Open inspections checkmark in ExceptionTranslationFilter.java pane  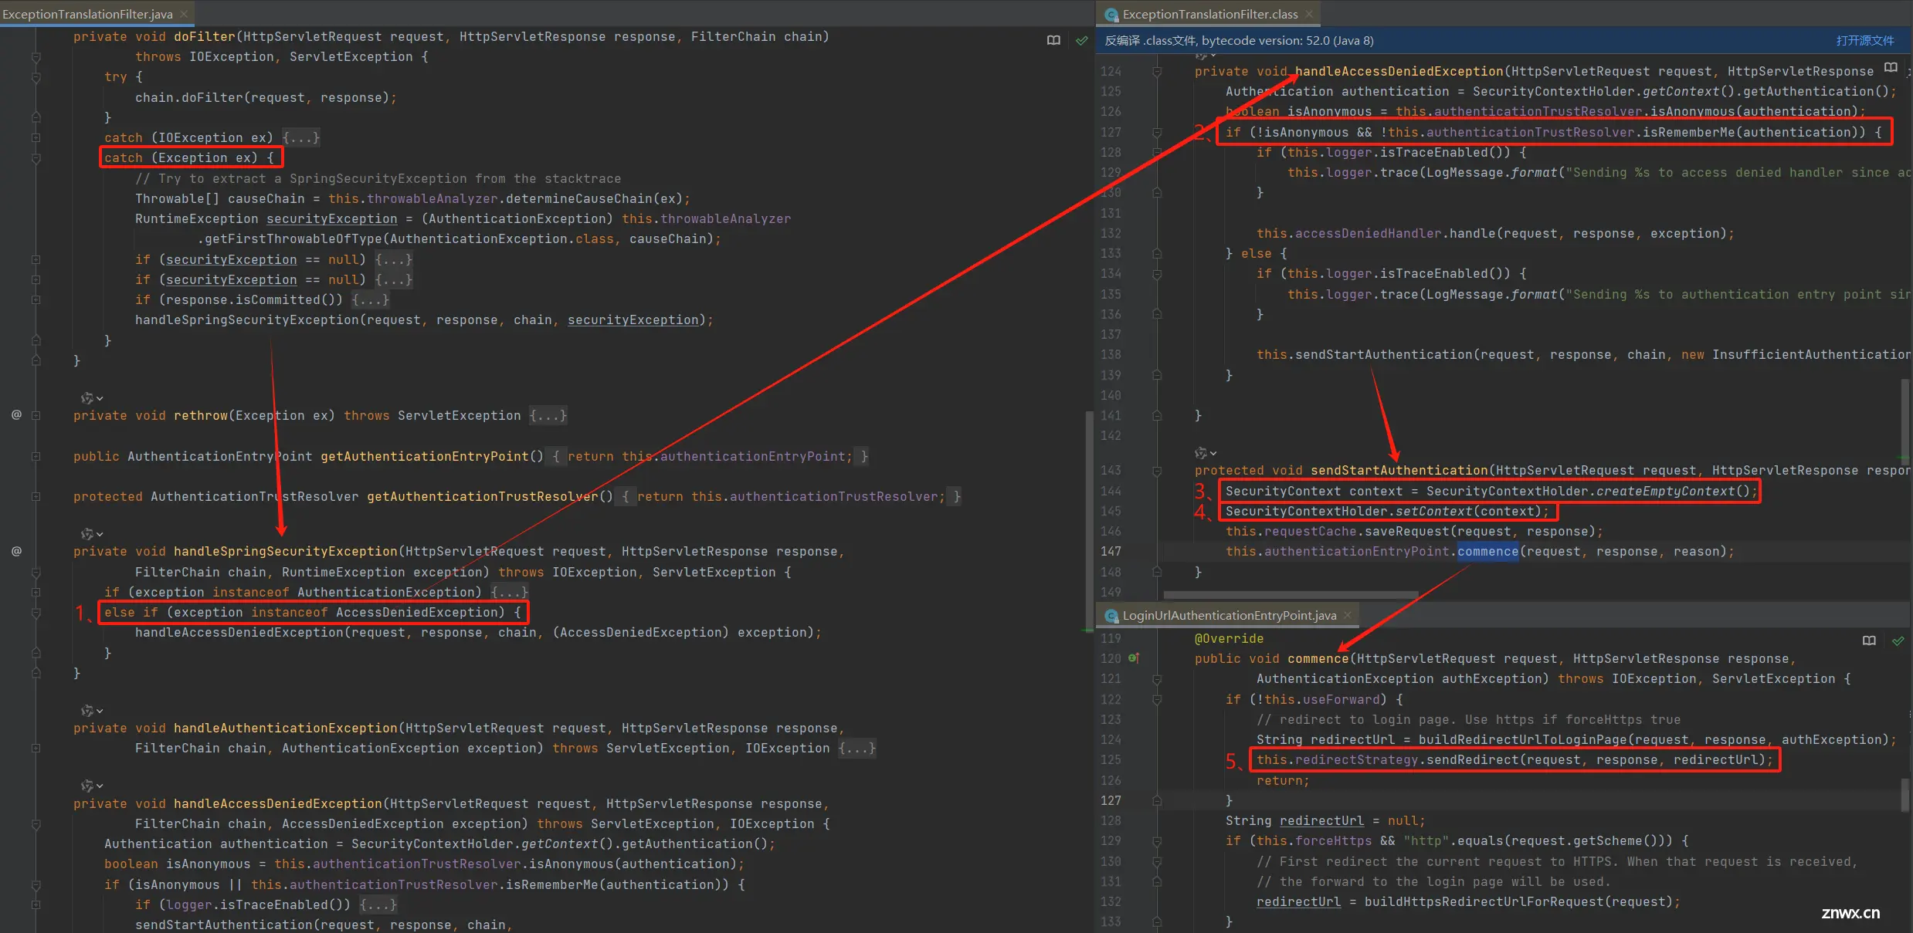1081,40
